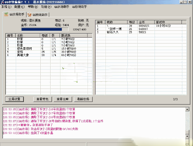The width and height of the screenshot is (193, 146).
Task: Open the 配置(C) menu
Action: coord(19,7)
